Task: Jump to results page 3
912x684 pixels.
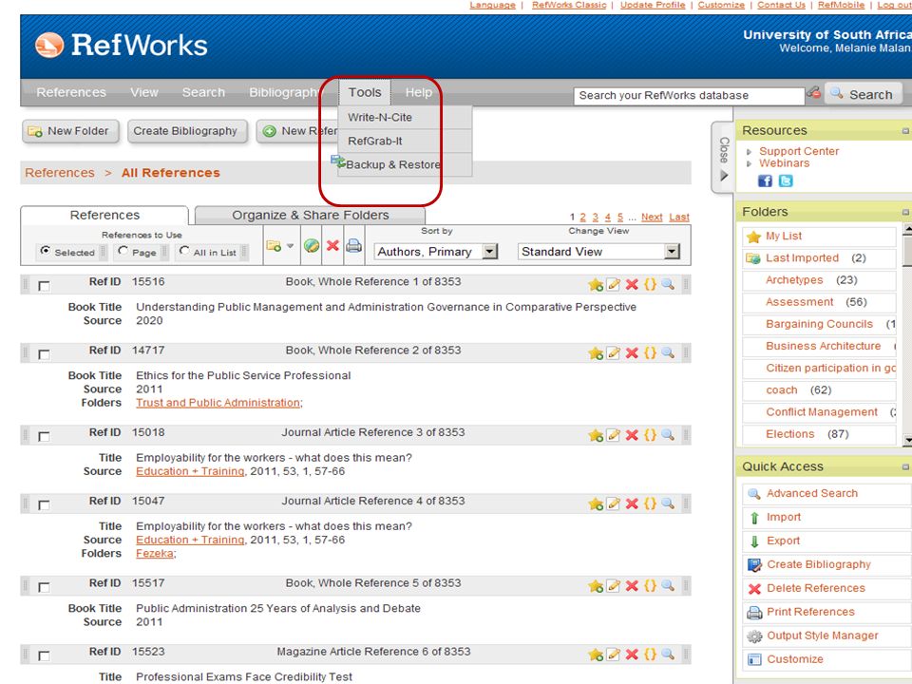Action: (x=595, y=217)
